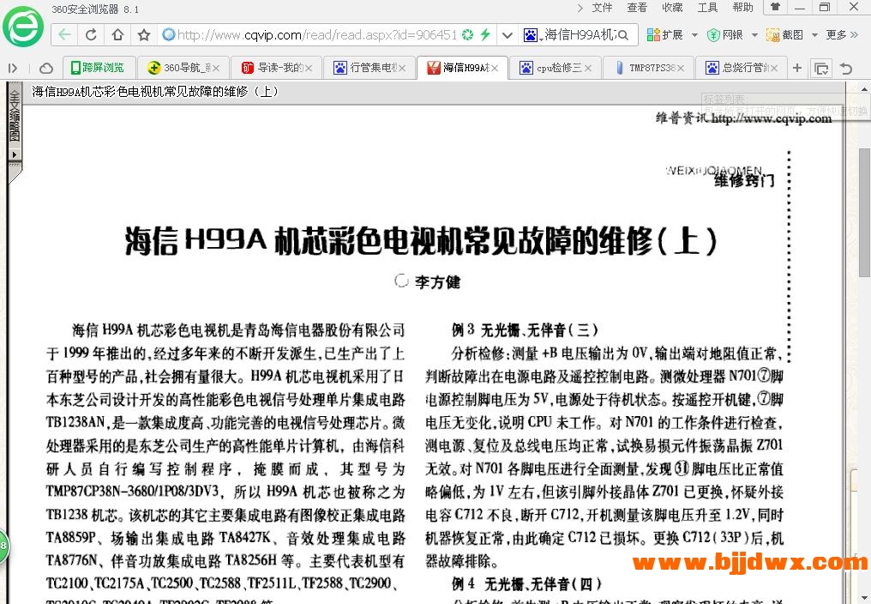The image size is (871, 604).
Task: Open the 文件 menu
Action: (602, 7)
